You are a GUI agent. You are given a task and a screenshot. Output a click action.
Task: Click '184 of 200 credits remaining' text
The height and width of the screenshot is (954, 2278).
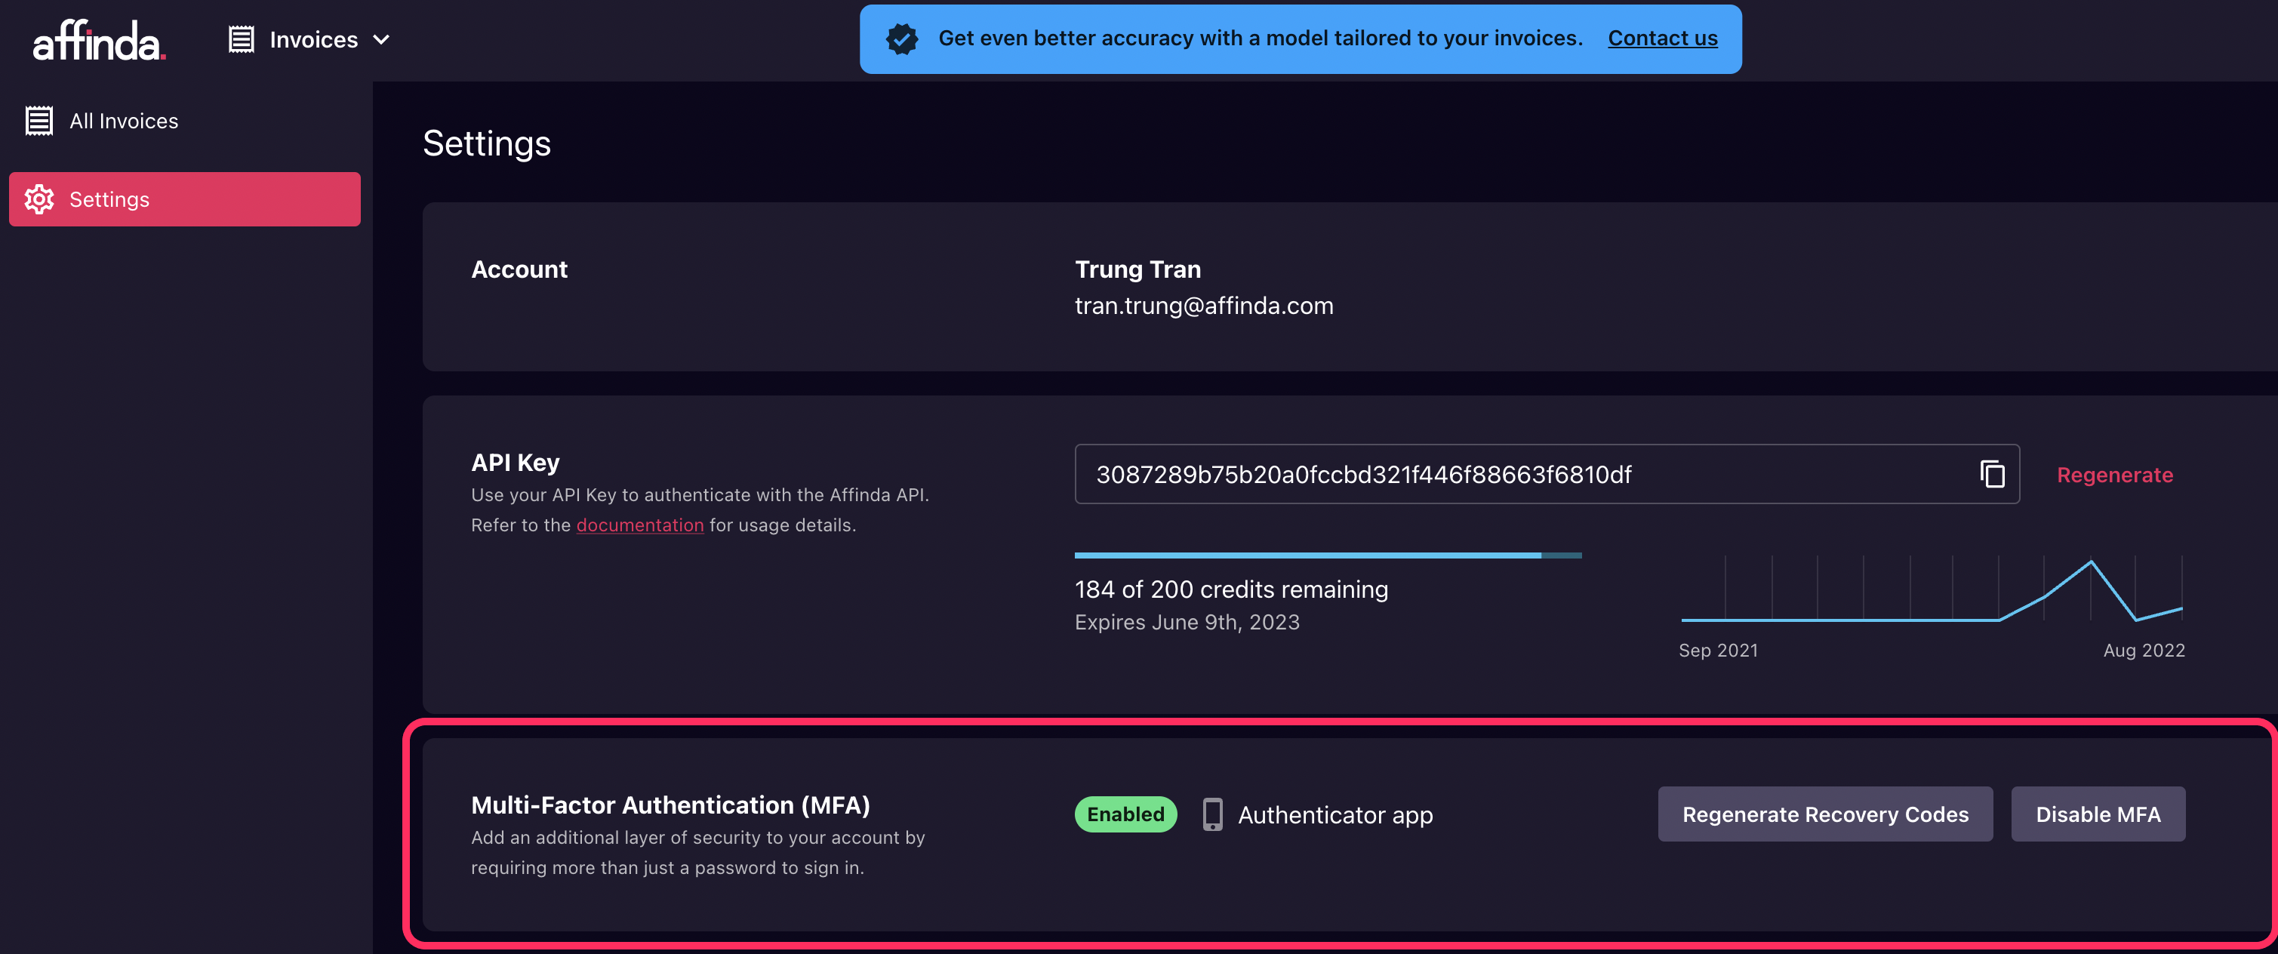pyautogui.click(x=1230, y=589)
